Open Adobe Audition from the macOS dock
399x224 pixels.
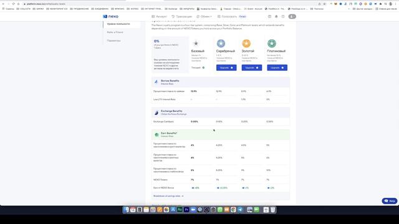[x=180, y=210]
